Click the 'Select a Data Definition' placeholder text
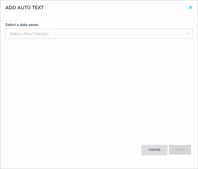The height and width of the screenshot is (169, 198). (29, 34)
